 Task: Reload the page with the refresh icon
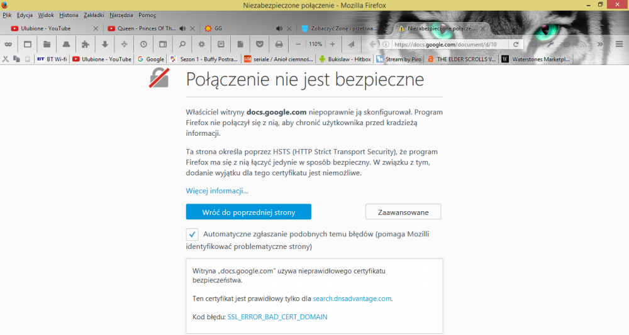pyautogui.click(x=516, y=45)
